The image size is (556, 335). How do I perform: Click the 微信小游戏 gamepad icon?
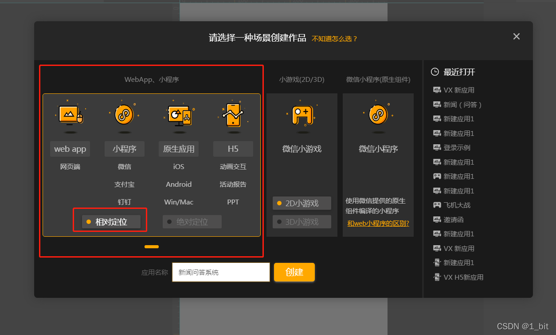(302, 115)
